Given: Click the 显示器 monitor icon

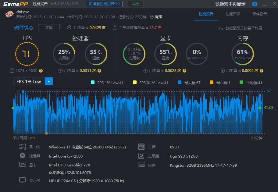Looking at the screenshot, I should pos(23,180).
